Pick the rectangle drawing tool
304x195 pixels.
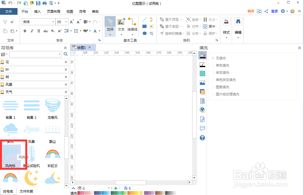pos(144,26)
